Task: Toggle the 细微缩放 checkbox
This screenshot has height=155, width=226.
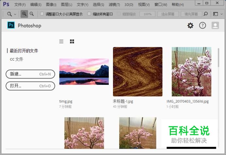Action: tap(119, 14)
